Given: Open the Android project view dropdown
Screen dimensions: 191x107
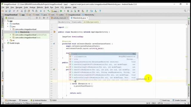Looking at the screenshot, I should point(18,18).
